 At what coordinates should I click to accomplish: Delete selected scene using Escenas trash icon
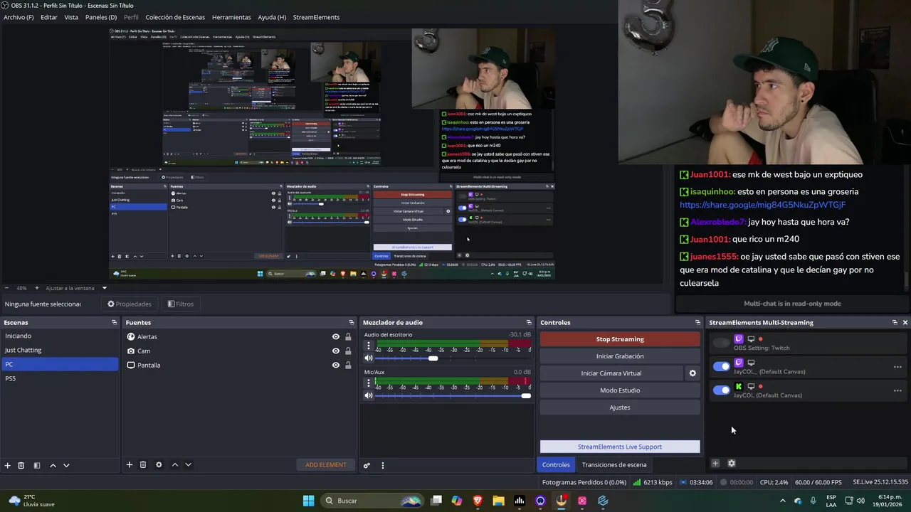(21, 465)
